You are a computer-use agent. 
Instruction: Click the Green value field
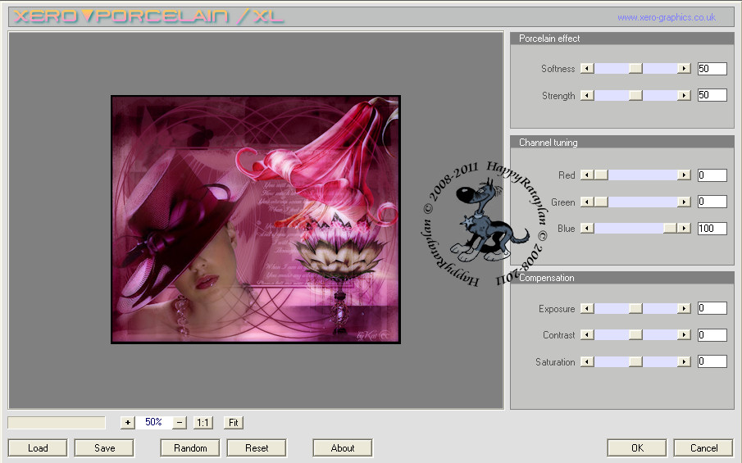(x=712, y=202)
